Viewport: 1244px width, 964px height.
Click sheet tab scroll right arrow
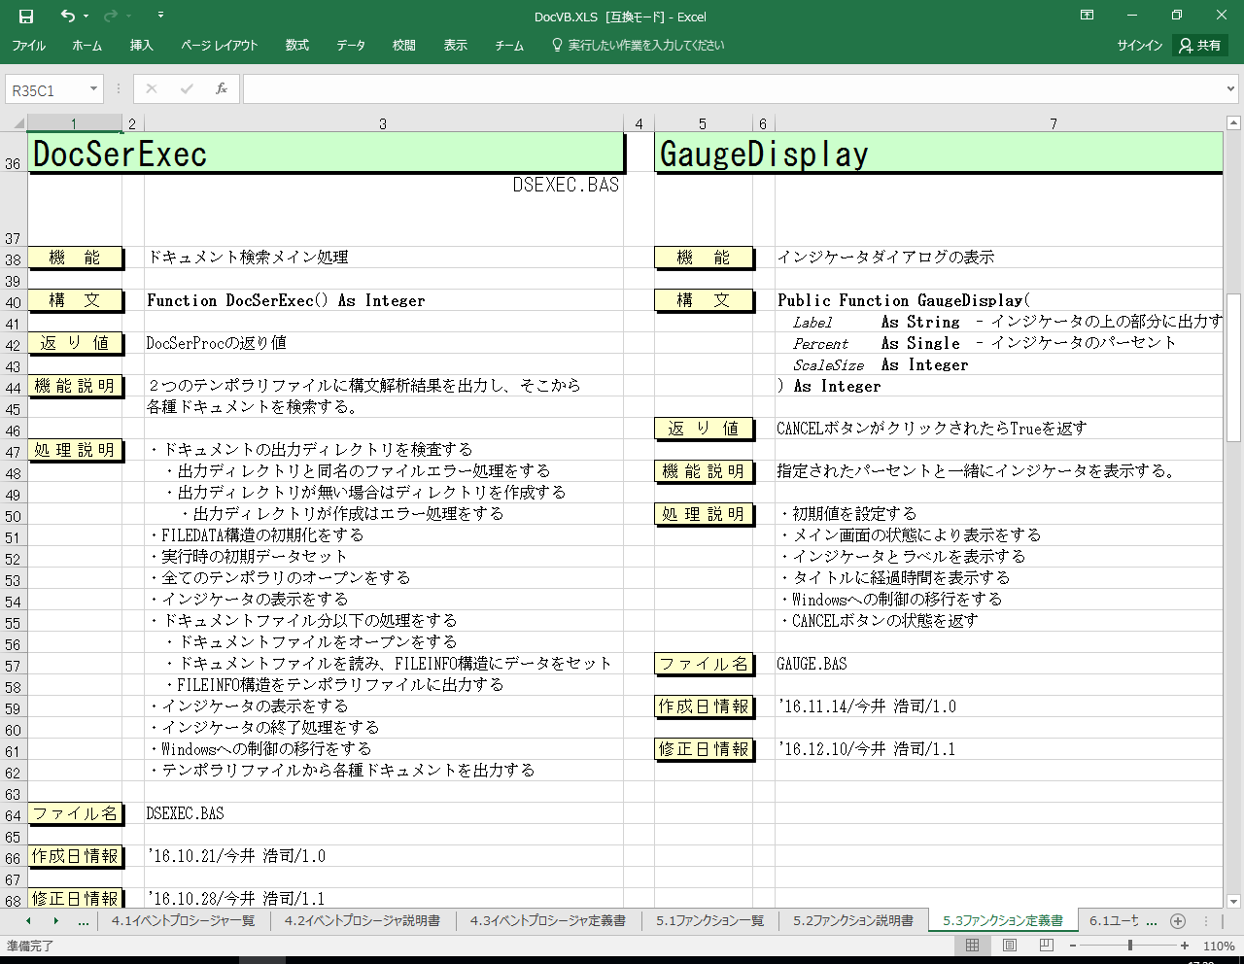[x=55, y=920]
